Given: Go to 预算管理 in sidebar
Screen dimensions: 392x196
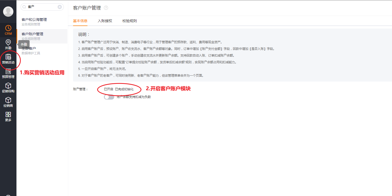Looking at the screenshot, I should (x=8, y=73).
